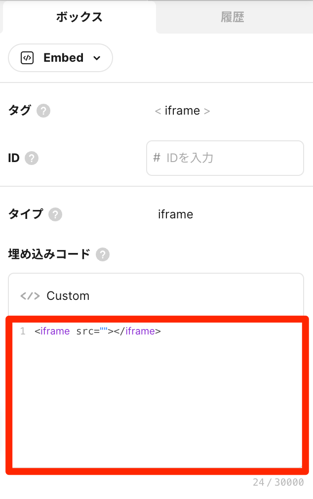Click the </> icon next to Custom
This screenshot has height=499, width=313.
[30, 296]
